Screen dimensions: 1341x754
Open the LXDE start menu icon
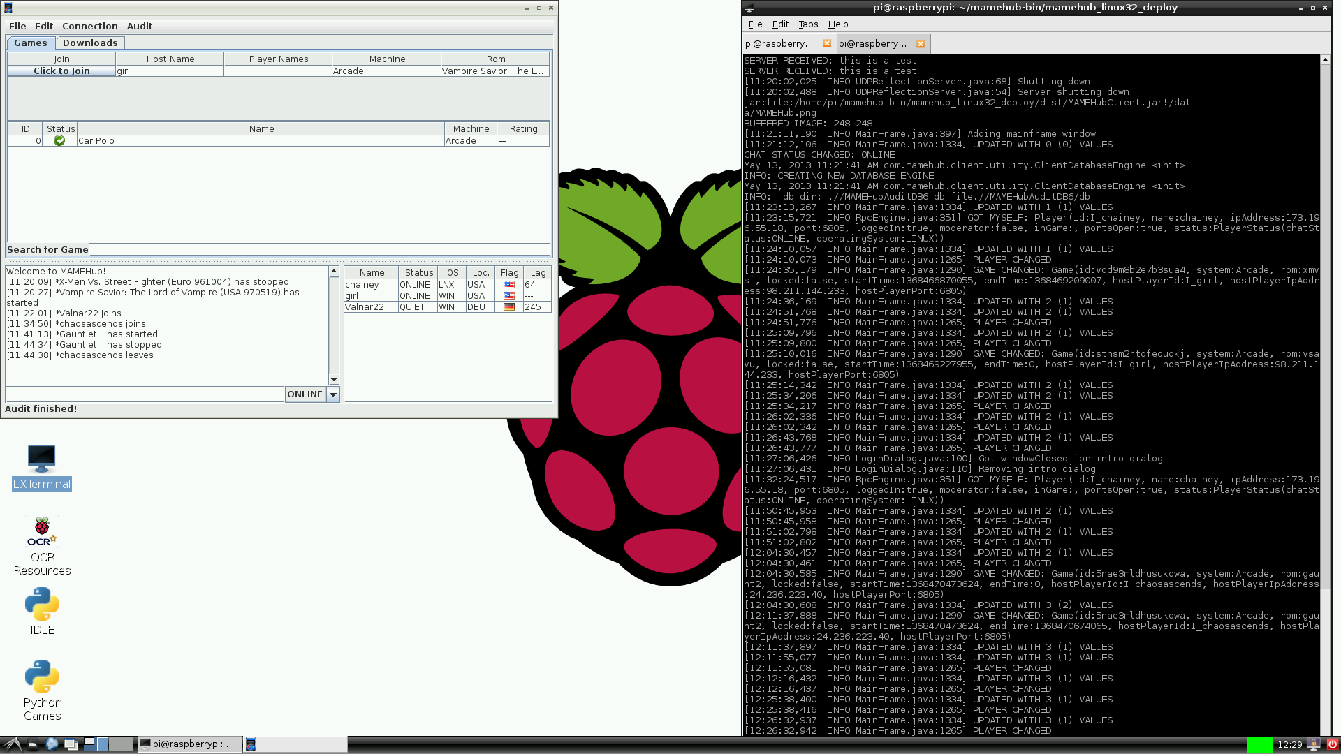click(13, 744)
